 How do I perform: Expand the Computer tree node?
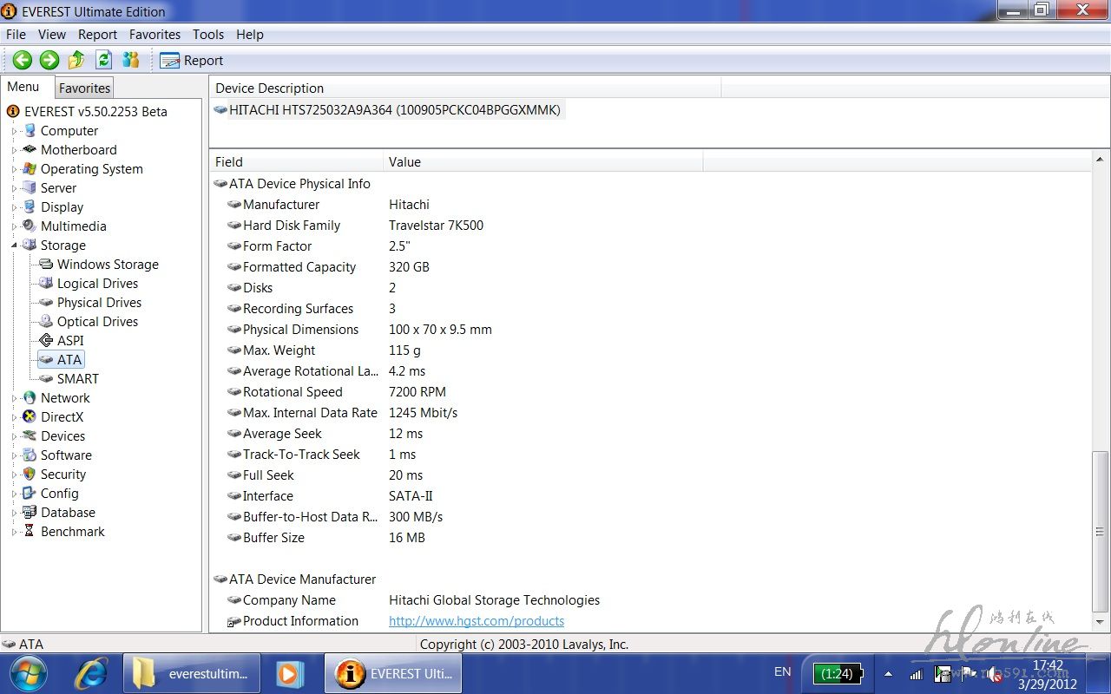(x=15, y=131)
